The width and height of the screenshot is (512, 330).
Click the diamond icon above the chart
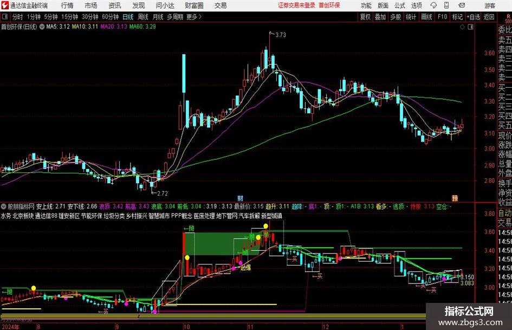point(462,27)
